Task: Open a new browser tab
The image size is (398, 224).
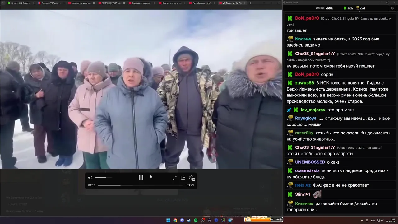Action: click(250, 3)
